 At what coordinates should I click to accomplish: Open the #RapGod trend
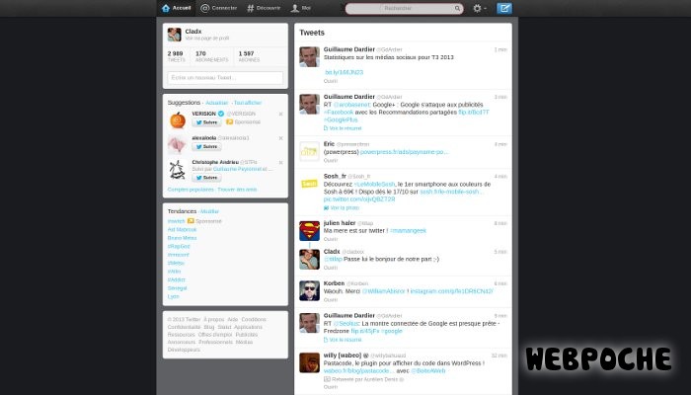(179, 247)
